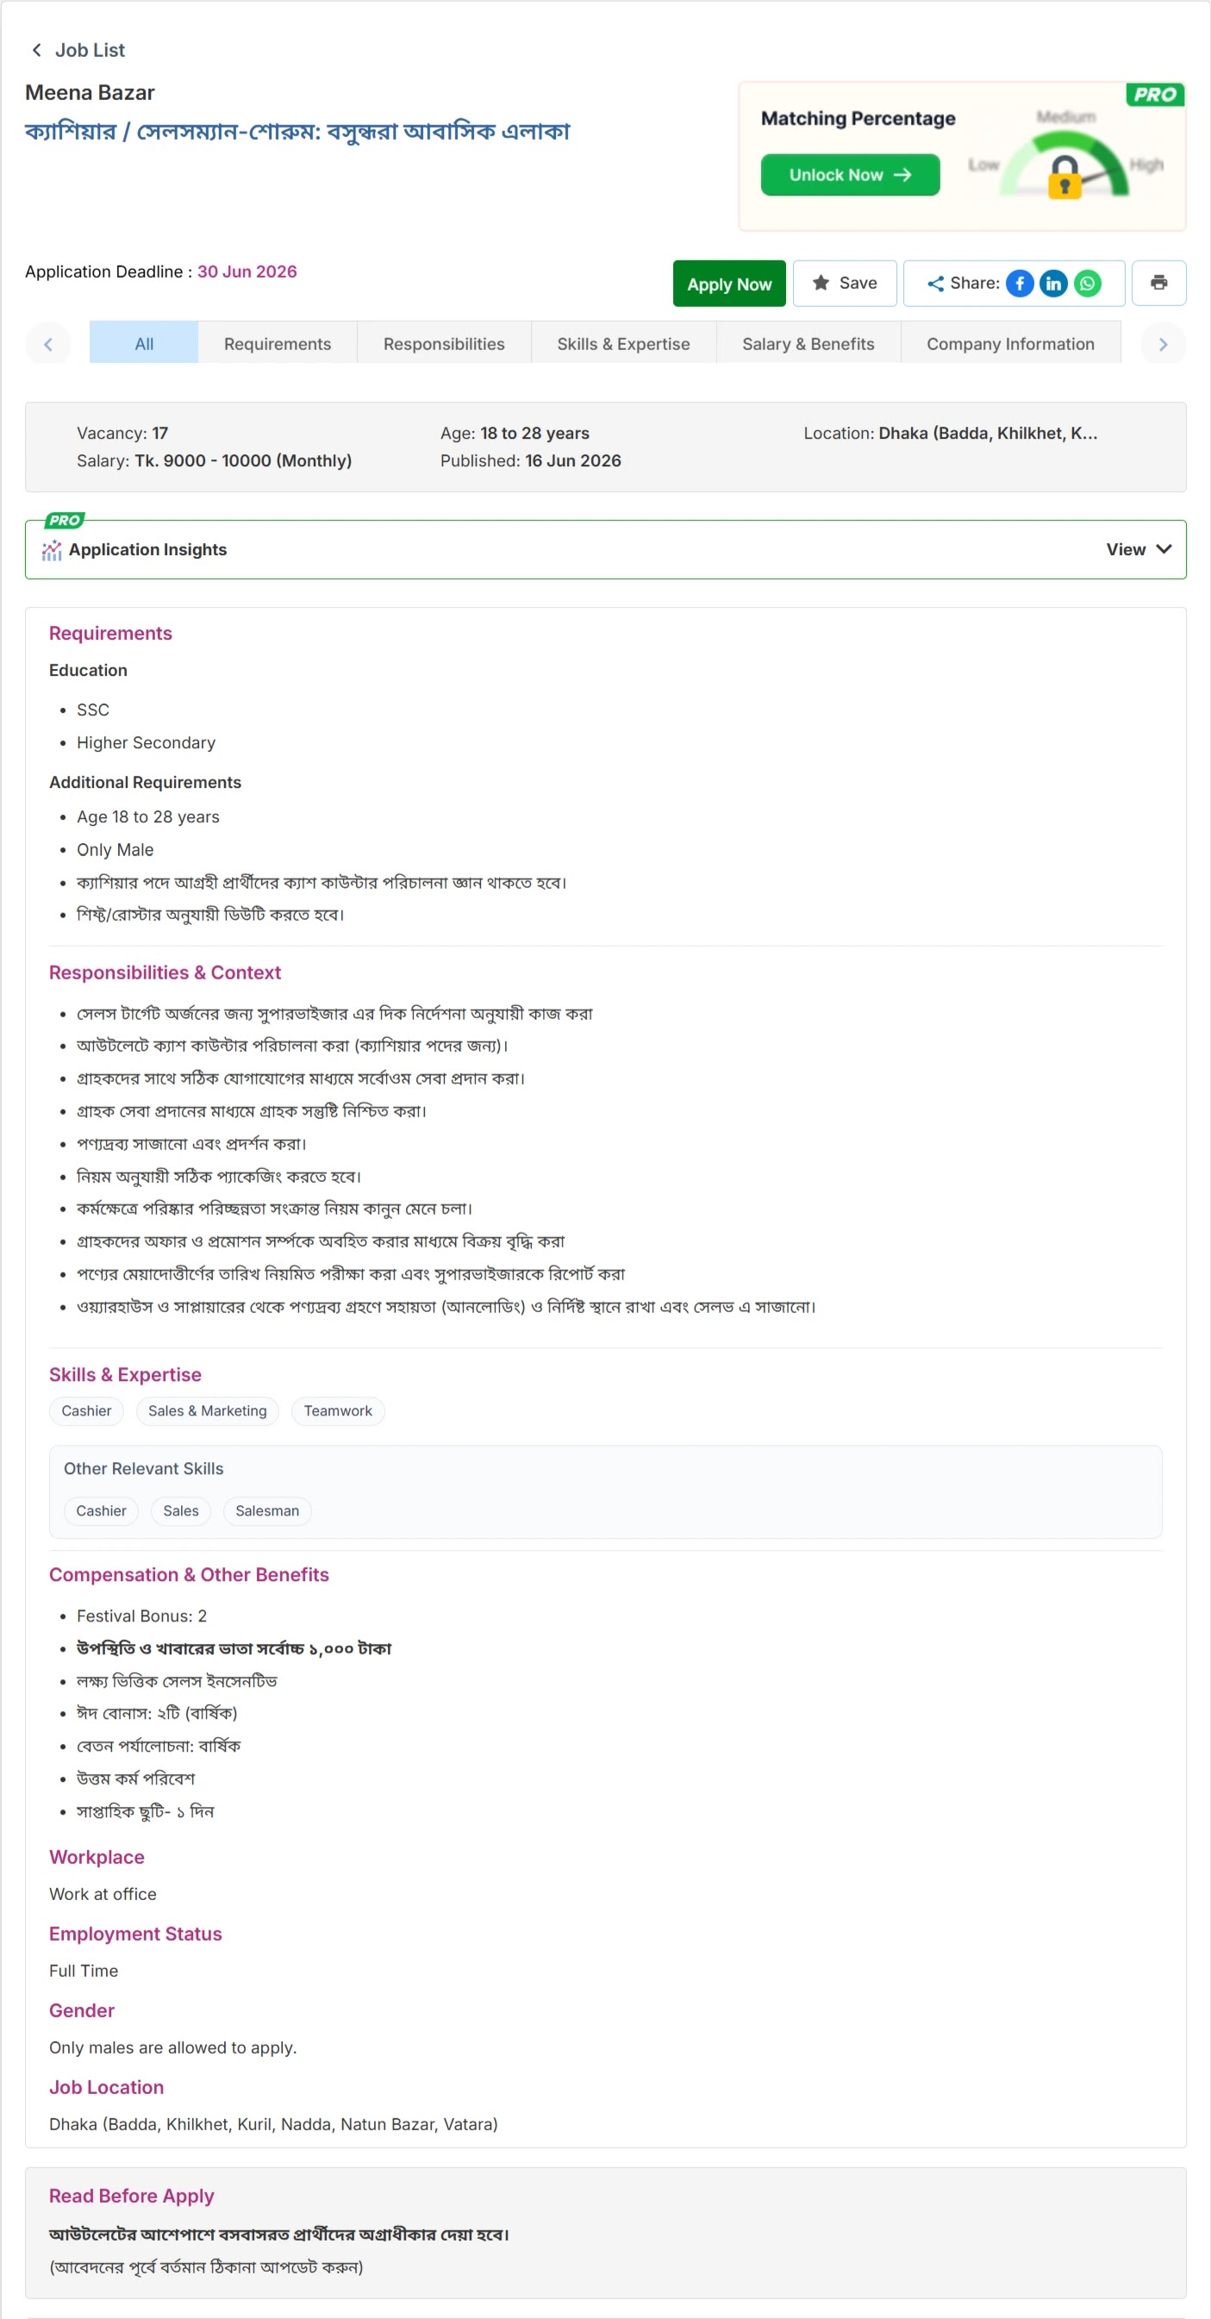Share job through WhatsApp icon
This screenshot has height=2319, width=1211.
pyautogui.click(x=1088, y=284)
